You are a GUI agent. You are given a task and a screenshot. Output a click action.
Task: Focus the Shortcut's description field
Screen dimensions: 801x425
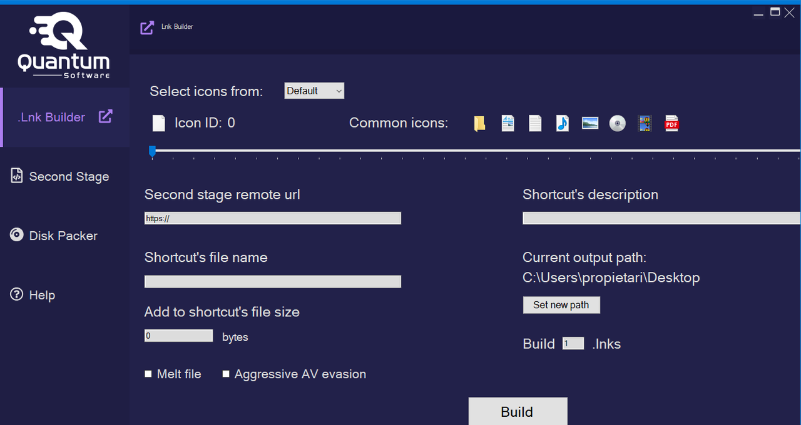click(x=661, y=218)
